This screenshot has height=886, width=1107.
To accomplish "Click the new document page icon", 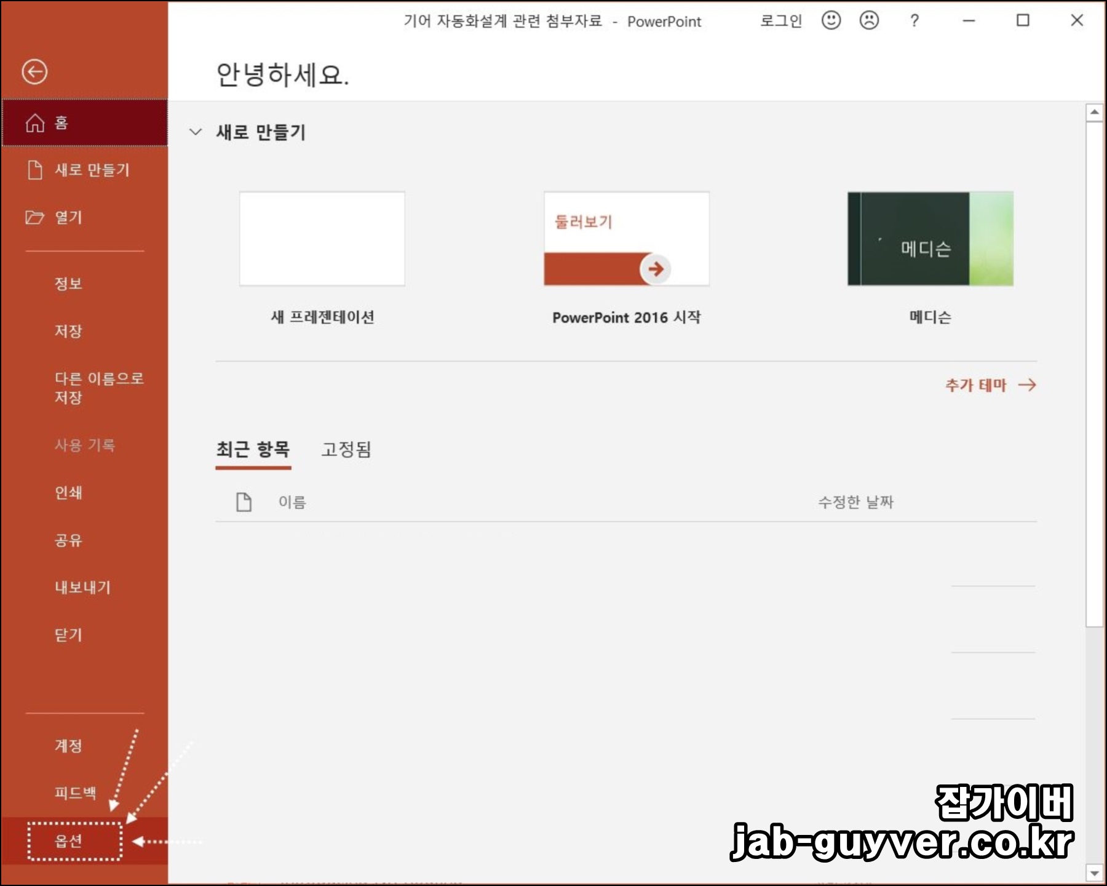I will pyautogui.click(x=35, y=170).
